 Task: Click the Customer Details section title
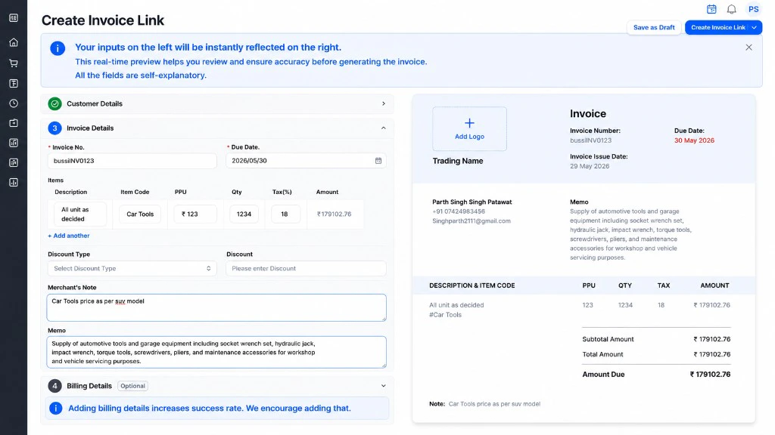click(x=95, y=103)
